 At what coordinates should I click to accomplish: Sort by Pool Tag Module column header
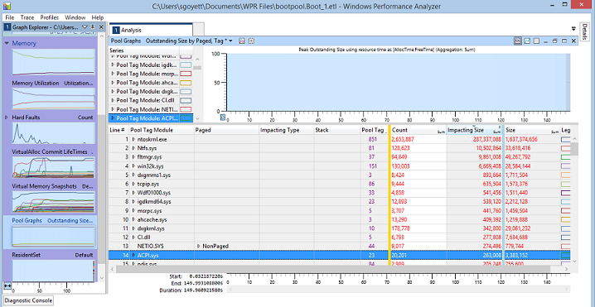162,130
